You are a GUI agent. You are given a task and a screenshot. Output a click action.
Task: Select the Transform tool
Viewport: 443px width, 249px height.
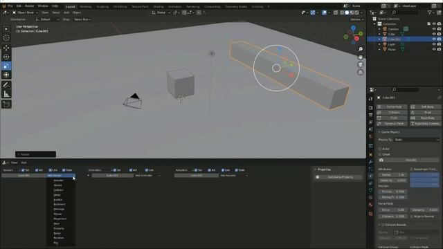click(6, 75)
